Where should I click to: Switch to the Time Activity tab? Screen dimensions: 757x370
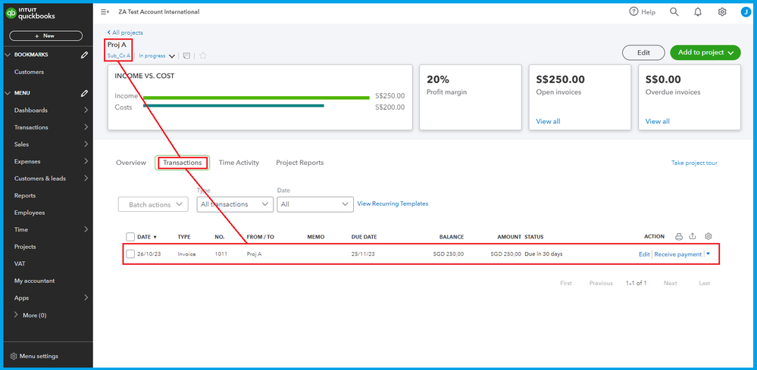click(x=239, y=163)
